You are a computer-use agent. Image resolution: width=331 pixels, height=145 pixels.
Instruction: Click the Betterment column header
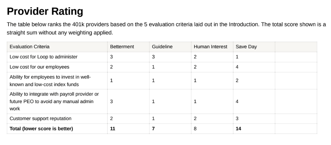(122, 47)
